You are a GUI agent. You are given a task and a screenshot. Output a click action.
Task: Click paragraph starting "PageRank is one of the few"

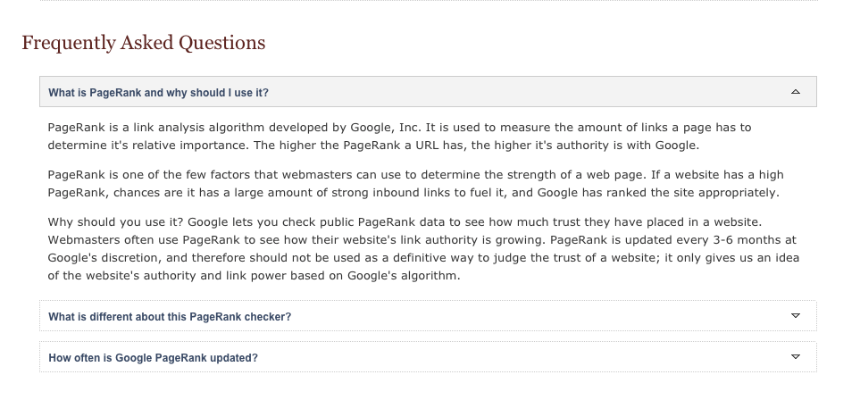pos(415,183)
